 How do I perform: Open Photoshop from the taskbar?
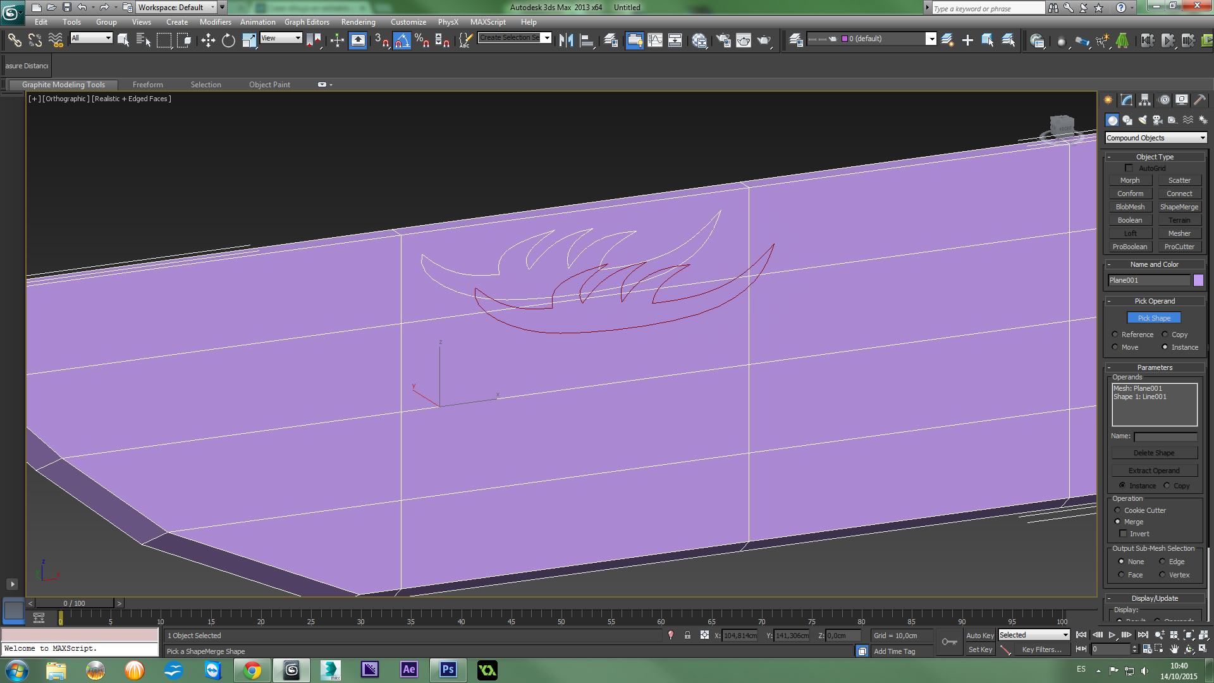[x=448, y=670]
